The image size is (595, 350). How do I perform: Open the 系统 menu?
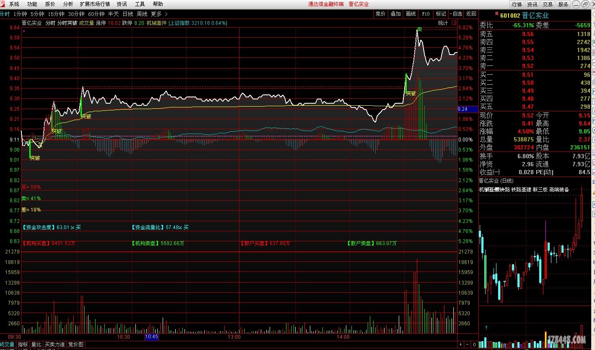coord(14,4)
